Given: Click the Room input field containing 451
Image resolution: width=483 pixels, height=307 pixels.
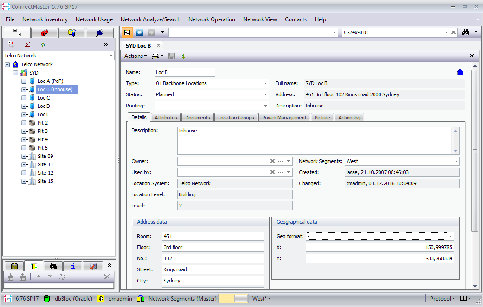Looking at the screenshot, I should point(213,236).
